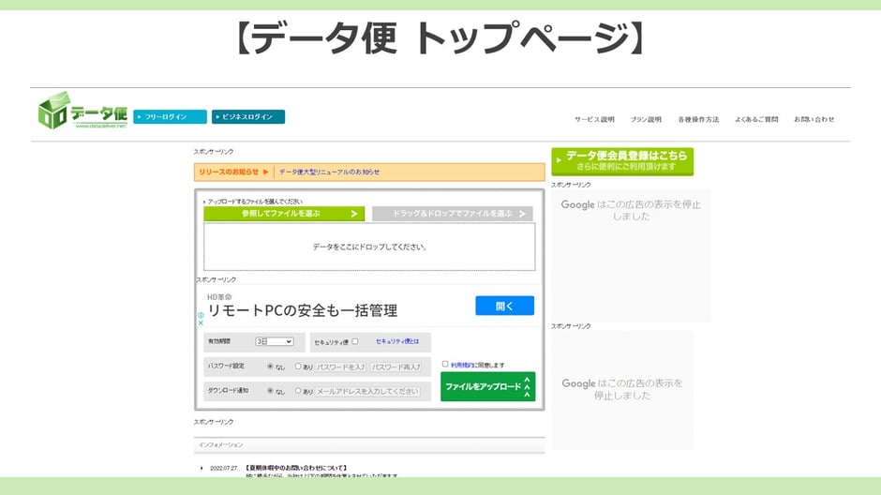Click the 2022.07.27 news date

(224, 468)
